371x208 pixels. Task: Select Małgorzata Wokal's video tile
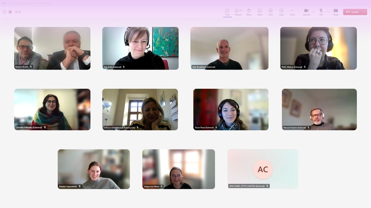point(179,169)
